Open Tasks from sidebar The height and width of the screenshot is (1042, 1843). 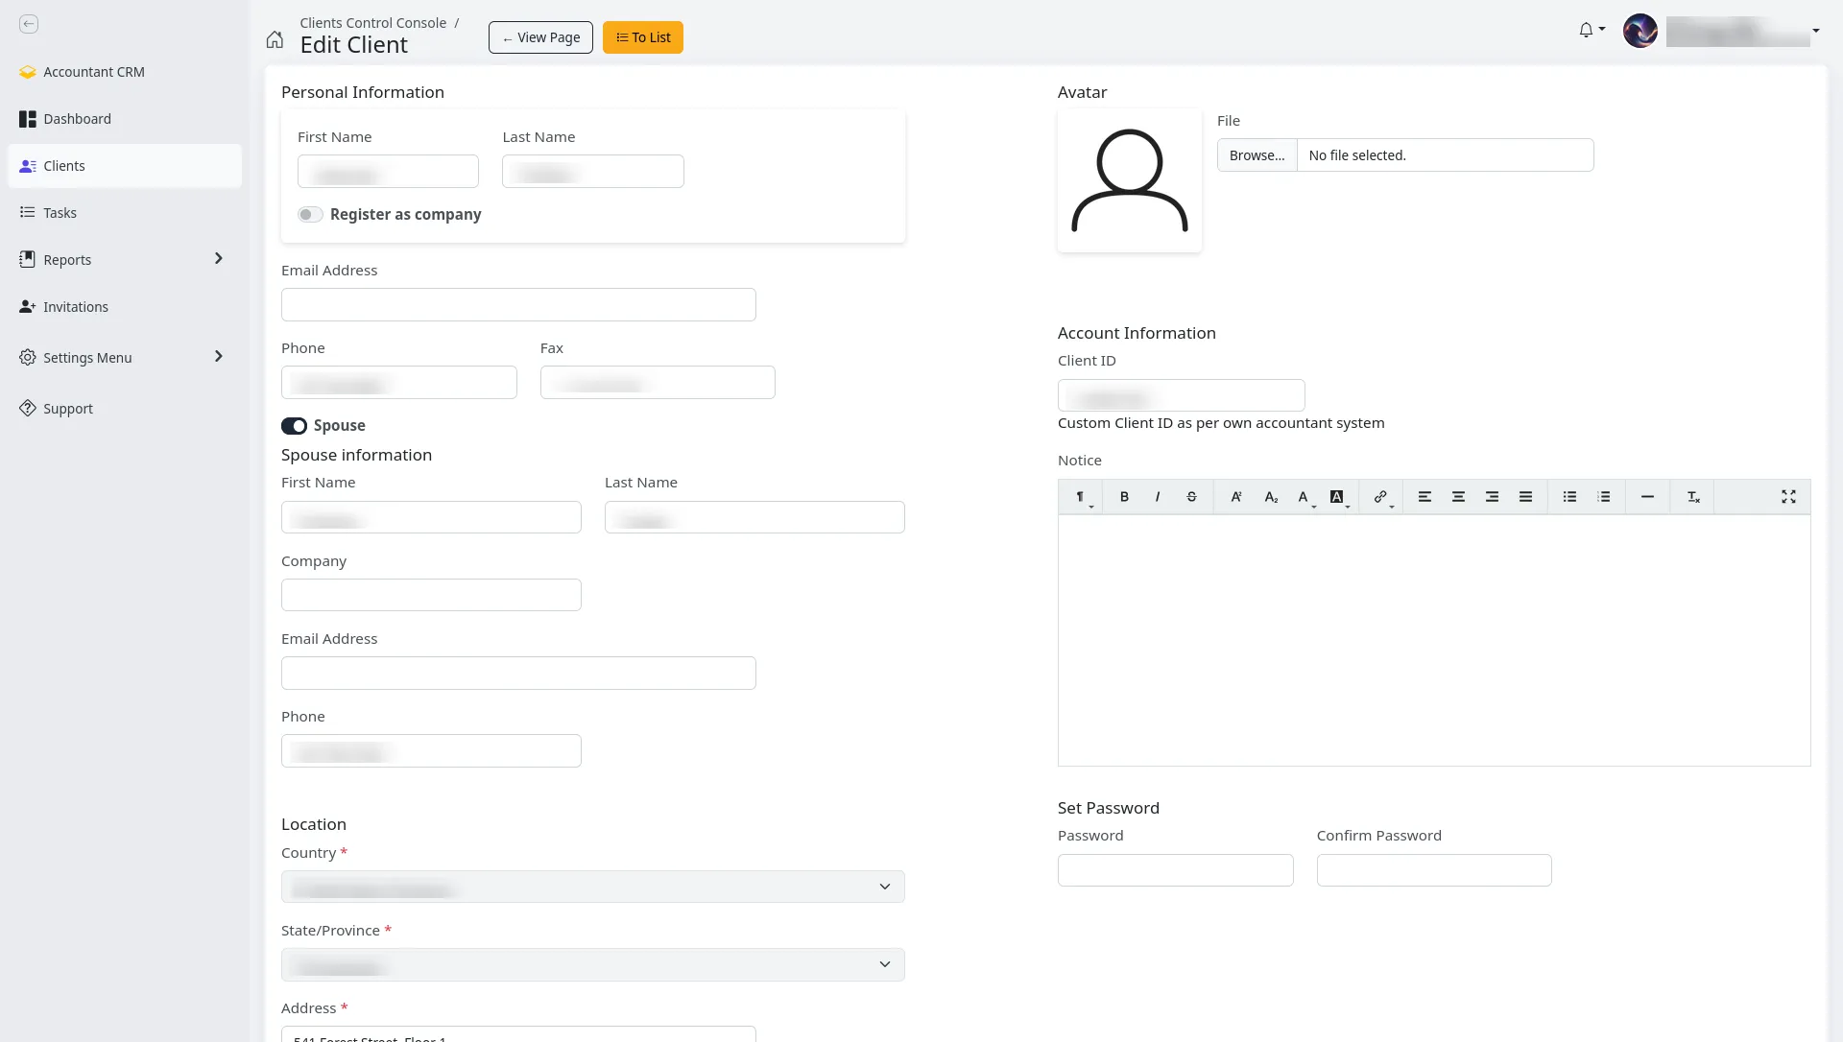pos(60,213)
